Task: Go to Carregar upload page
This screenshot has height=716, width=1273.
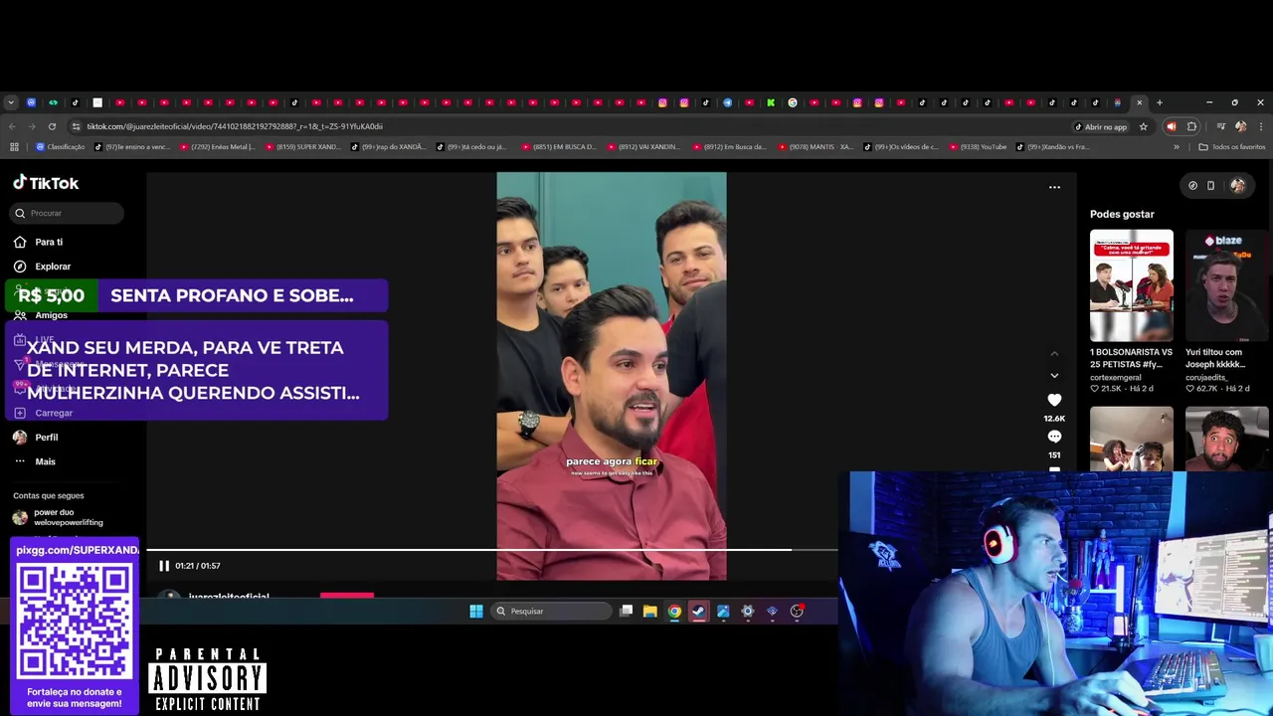Action: pyautogui.click(x=54, y=413)
